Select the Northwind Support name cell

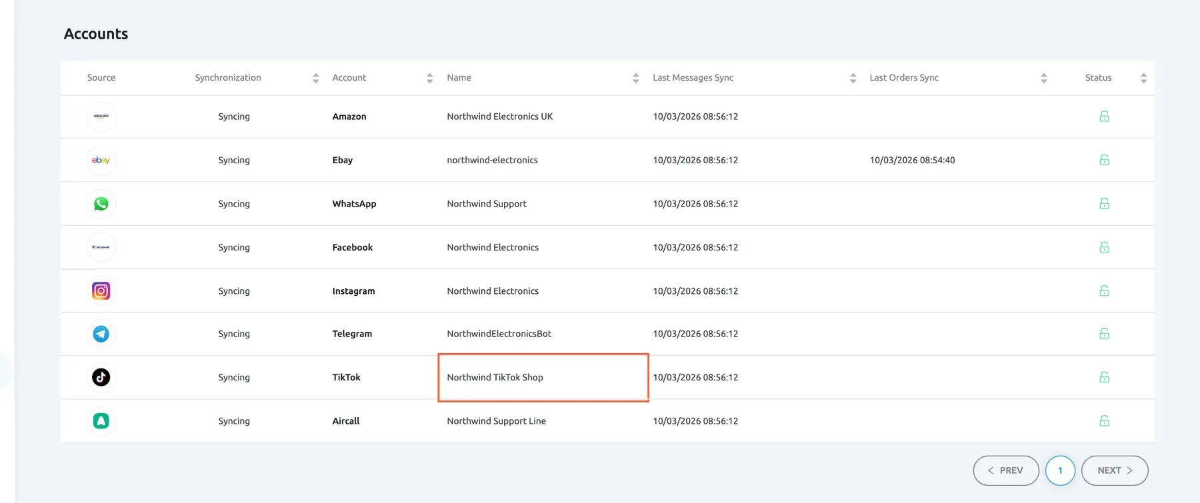pos(487,204)
